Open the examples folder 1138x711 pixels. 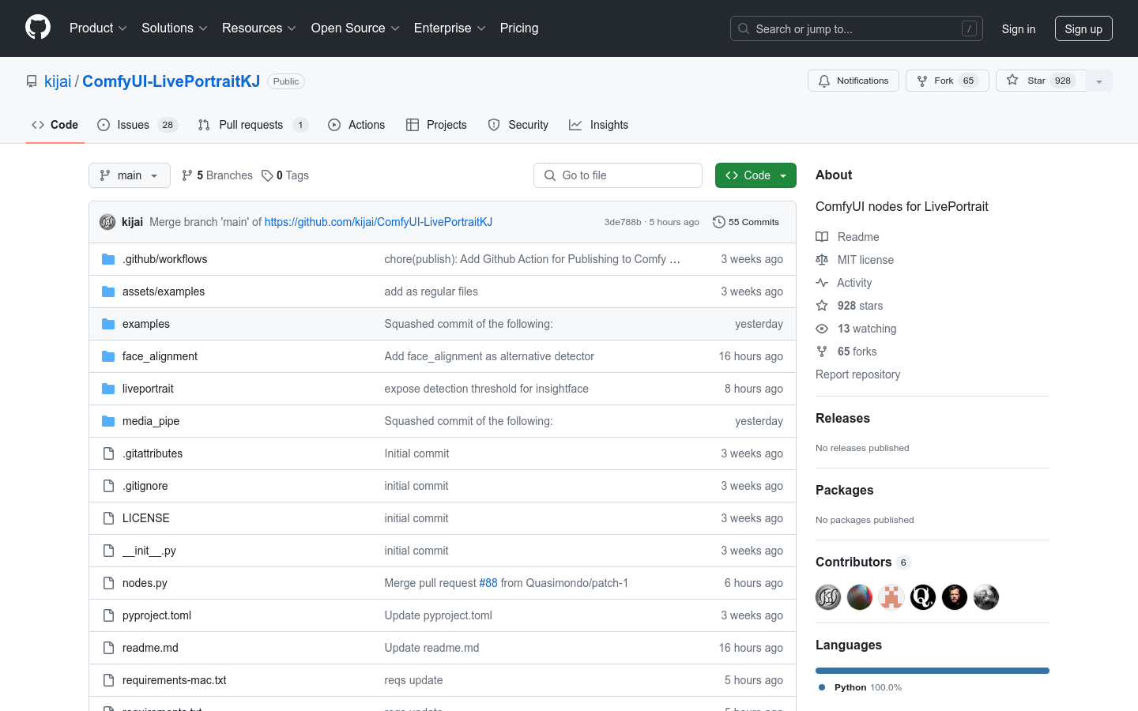(x=146, y=324)
